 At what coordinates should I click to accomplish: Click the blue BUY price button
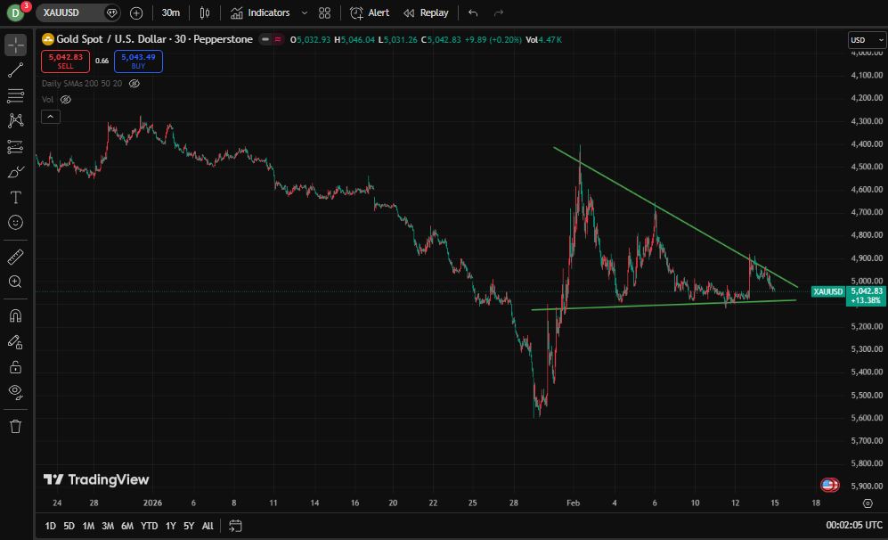coord(138,61)
